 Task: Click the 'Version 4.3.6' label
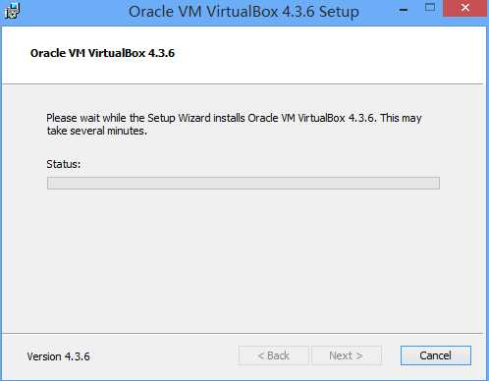pyautogui.click(x=58, y=356)
